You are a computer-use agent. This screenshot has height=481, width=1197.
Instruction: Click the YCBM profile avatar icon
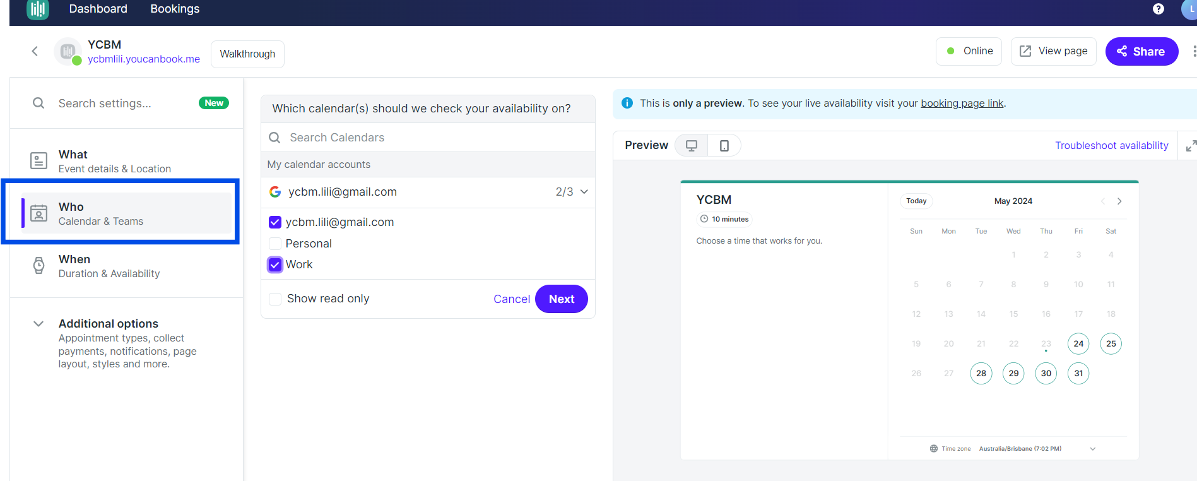[x=68, y=52]
